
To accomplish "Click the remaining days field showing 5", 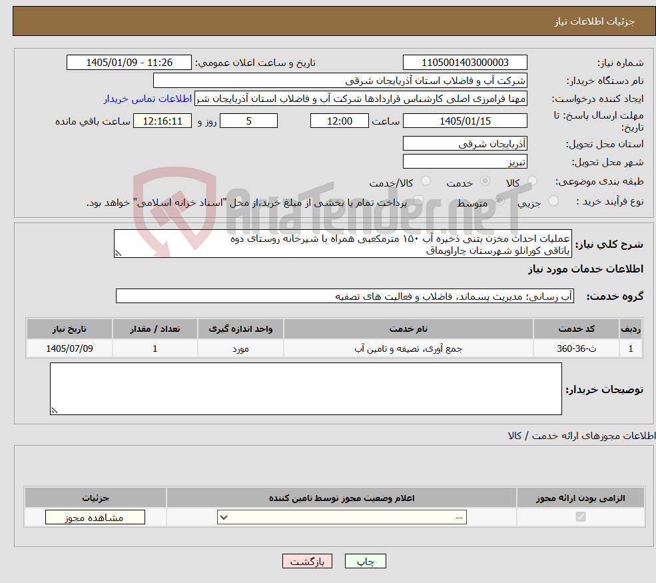I will (248, 121).
